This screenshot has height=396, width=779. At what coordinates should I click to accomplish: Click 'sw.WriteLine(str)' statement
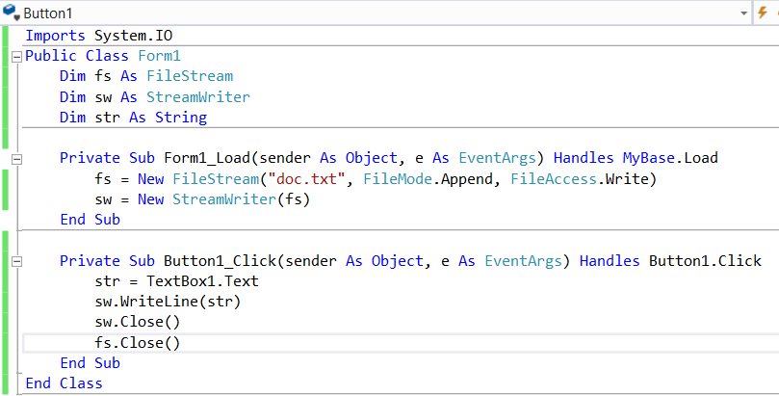pos(168,302)
